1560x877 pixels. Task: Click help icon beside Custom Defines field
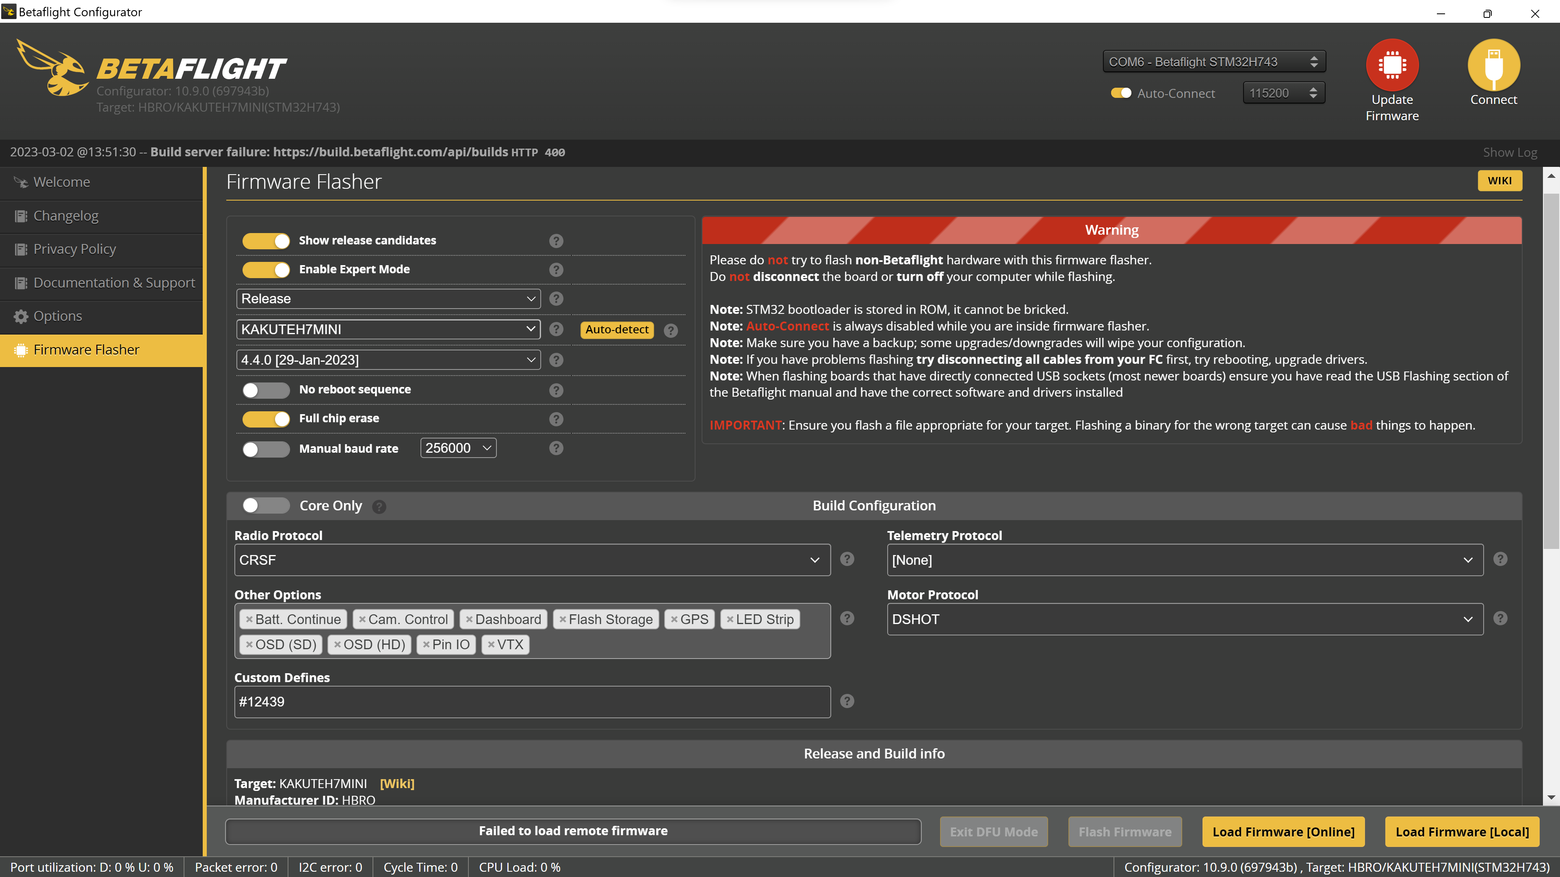[x=847, y=701]
